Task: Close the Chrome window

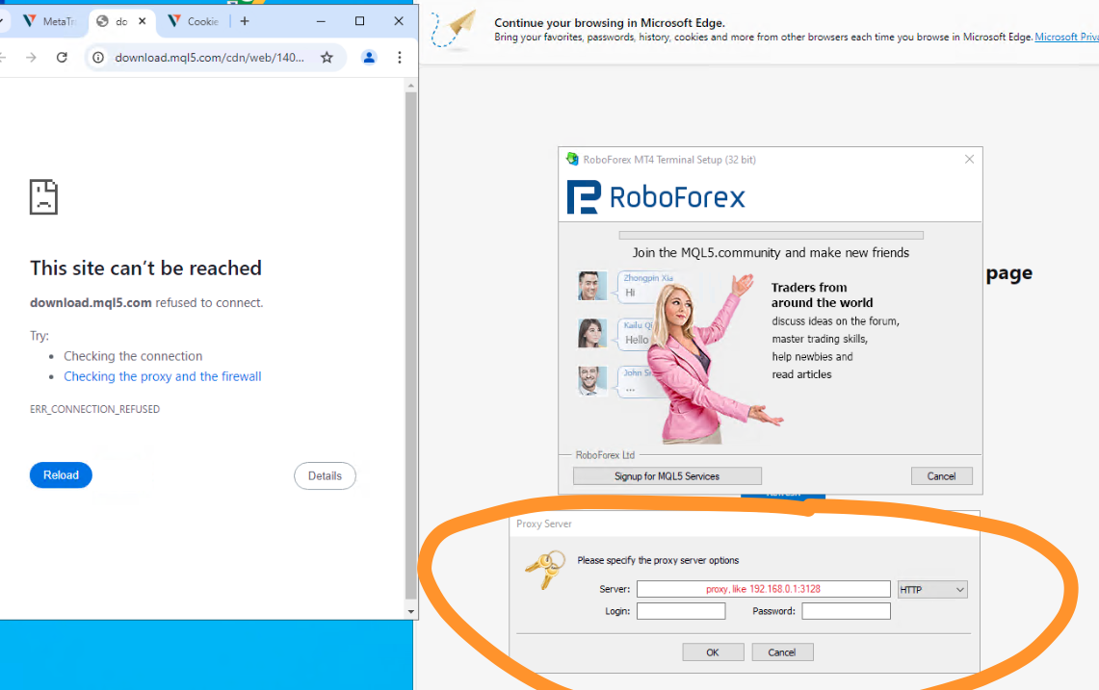Action: (399, 21)
